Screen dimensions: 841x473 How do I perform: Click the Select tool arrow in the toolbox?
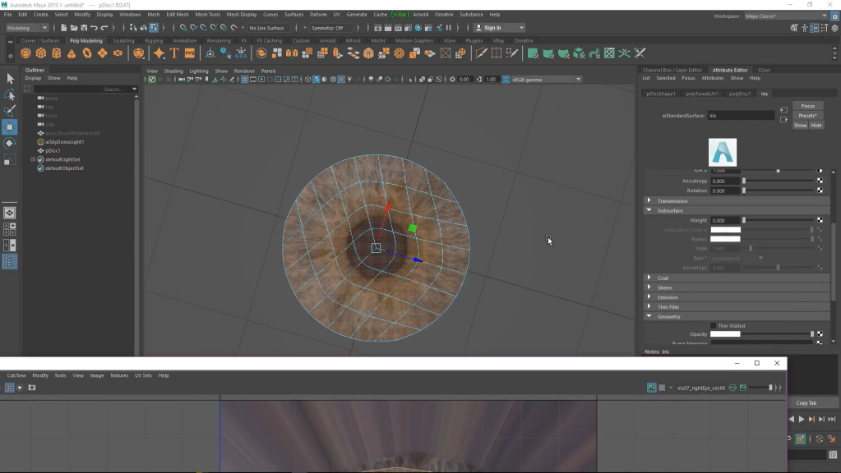point(10,78)
